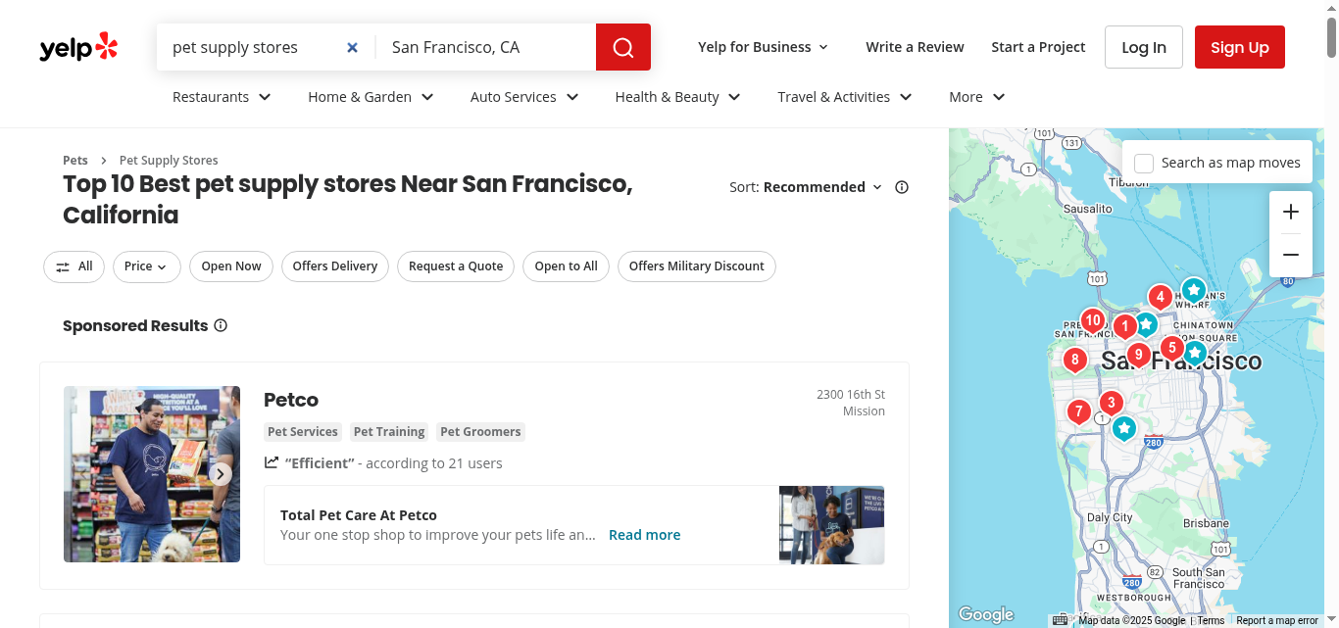Click the Pet Training tag
The height and width of the screenshot is (628, 1339).
pos(389,432)
